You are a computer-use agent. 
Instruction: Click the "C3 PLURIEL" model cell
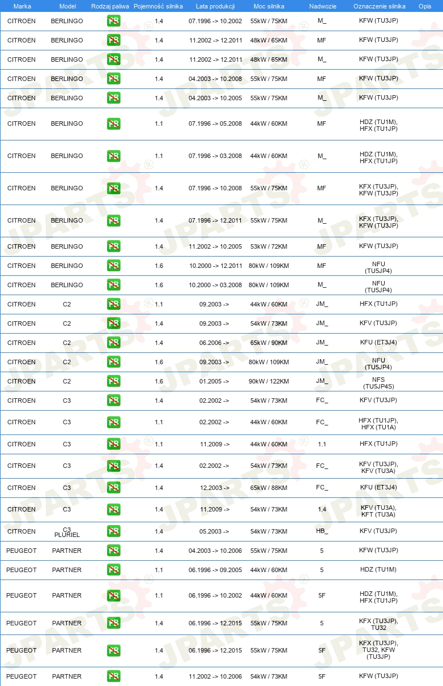(x=67, y=532)
